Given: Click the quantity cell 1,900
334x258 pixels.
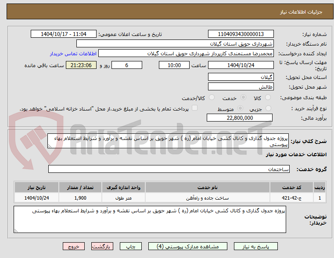Looking at the screenshot, I should click(x=80, y=198).
